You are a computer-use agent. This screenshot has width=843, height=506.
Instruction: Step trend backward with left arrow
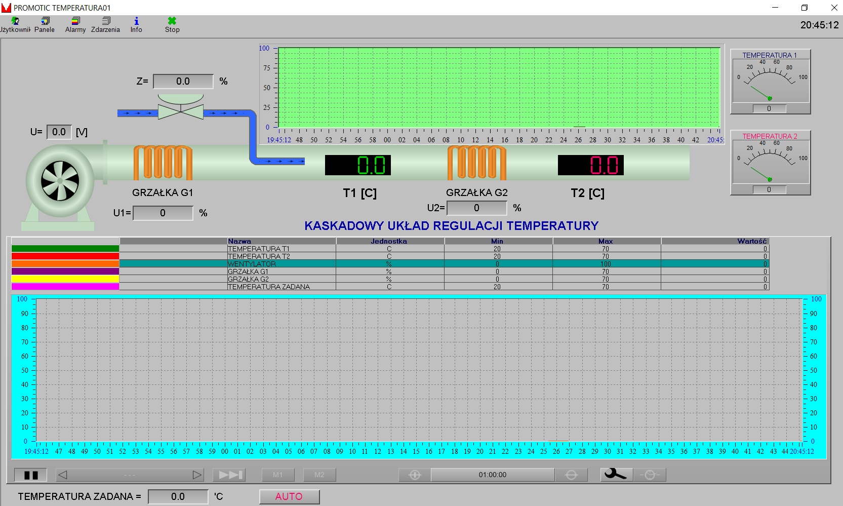click(63, 475)
